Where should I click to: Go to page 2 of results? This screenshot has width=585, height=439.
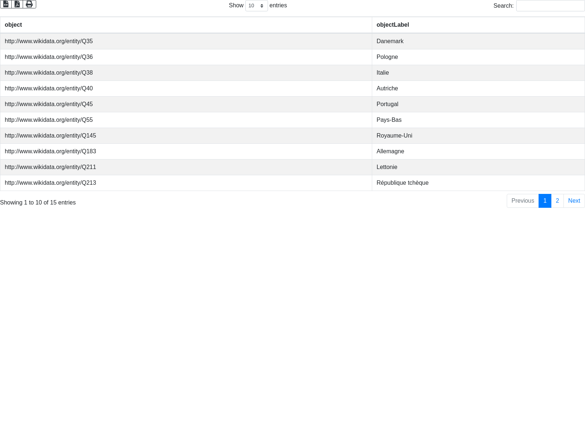pyautogui.click(x=557, y=201)
